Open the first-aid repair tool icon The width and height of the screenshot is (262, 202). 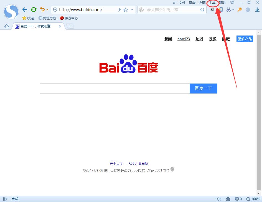[228, 199]
